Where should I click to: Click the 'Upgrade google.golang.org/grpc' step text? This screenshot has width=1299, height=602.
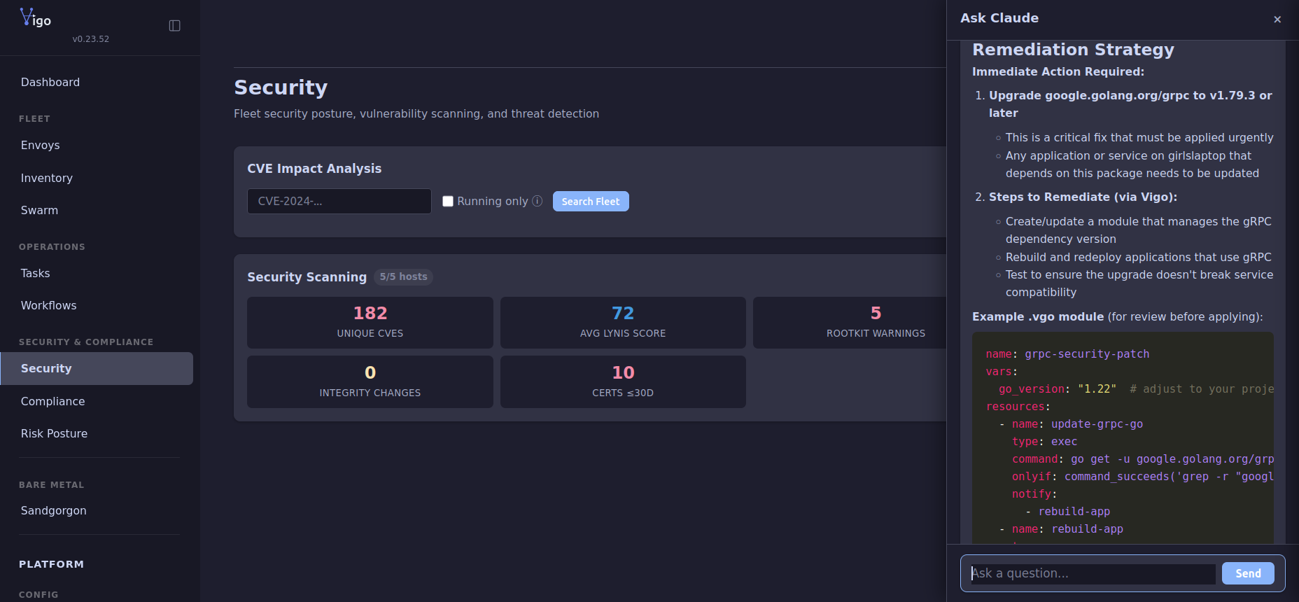[1130, 104]
